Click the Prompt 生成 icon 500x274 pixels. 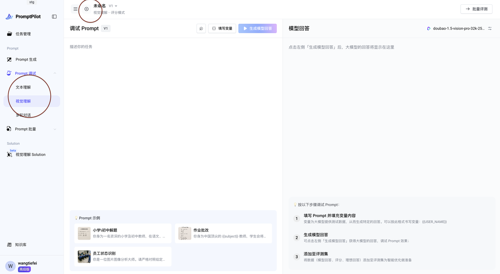(9, 59)
